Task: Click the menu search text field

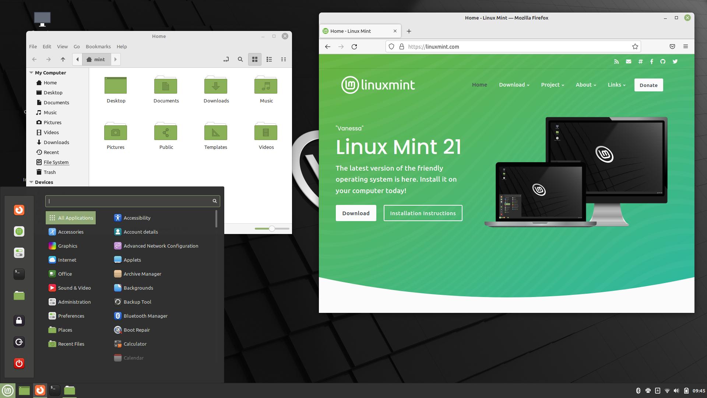Action: (x=133, y=201)
